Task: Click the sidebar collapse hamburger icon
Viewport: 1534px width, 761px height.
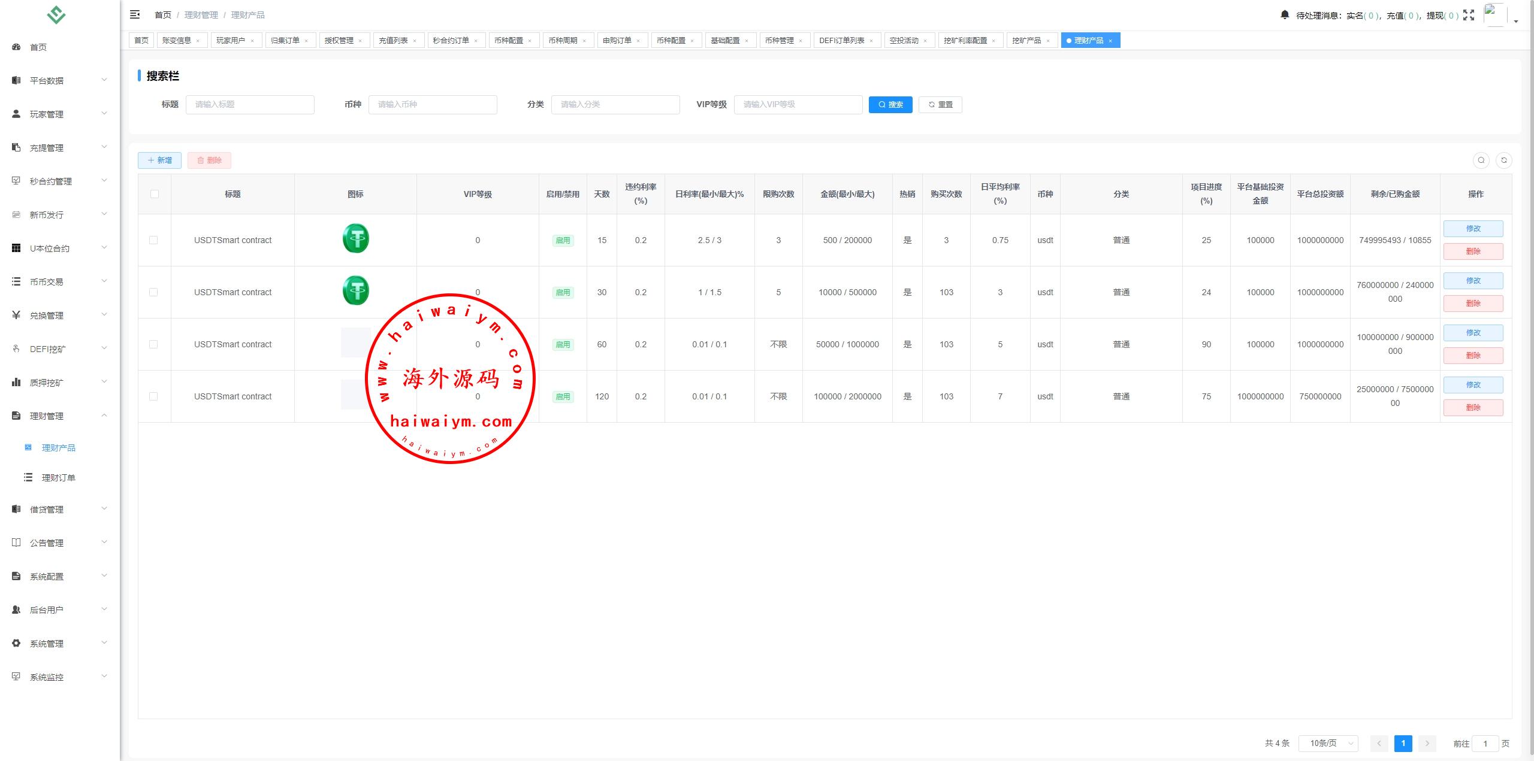Action: tap(135, 14)
